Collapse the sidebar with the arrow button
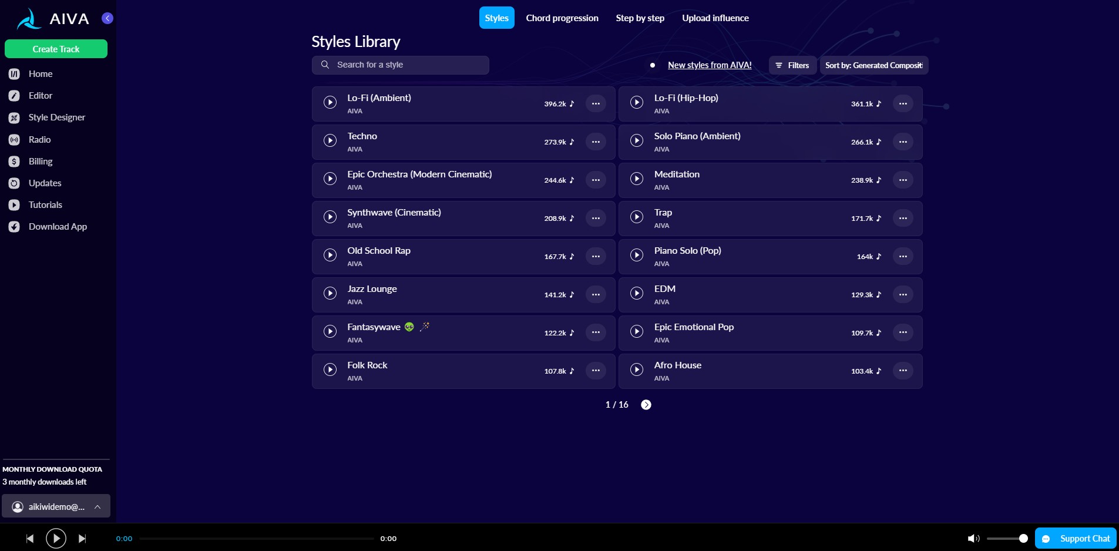This screenshot has width=1119, height=551. (x=107, y=18)
